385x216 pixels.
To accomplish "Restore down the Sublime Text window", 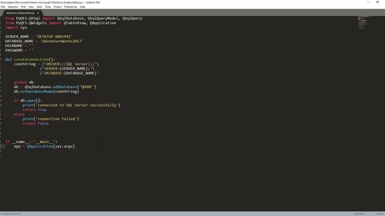I will coord(377,2).
